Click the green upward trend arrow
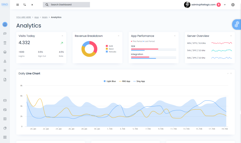Image resolution: width=241 pixels, height=143 pixels. click(62, 43)
